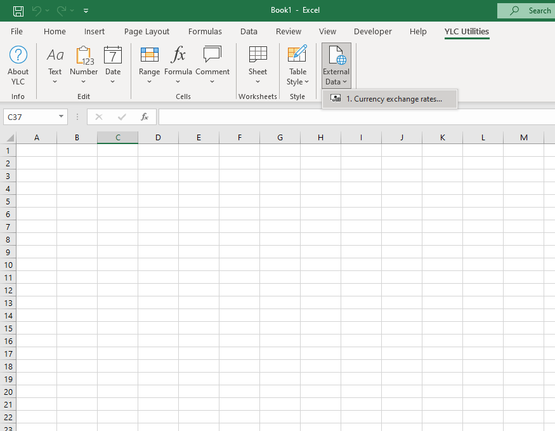
Task: Click the Select All corner triangle
Action: pos(10,138)
